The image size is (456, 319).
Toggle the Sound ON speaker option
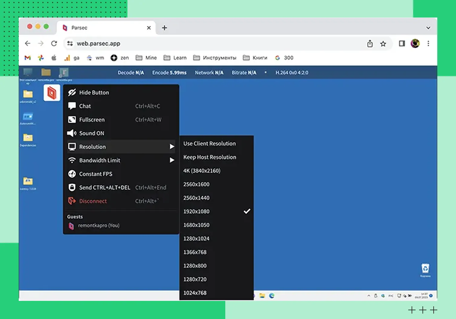pos(91,133)
